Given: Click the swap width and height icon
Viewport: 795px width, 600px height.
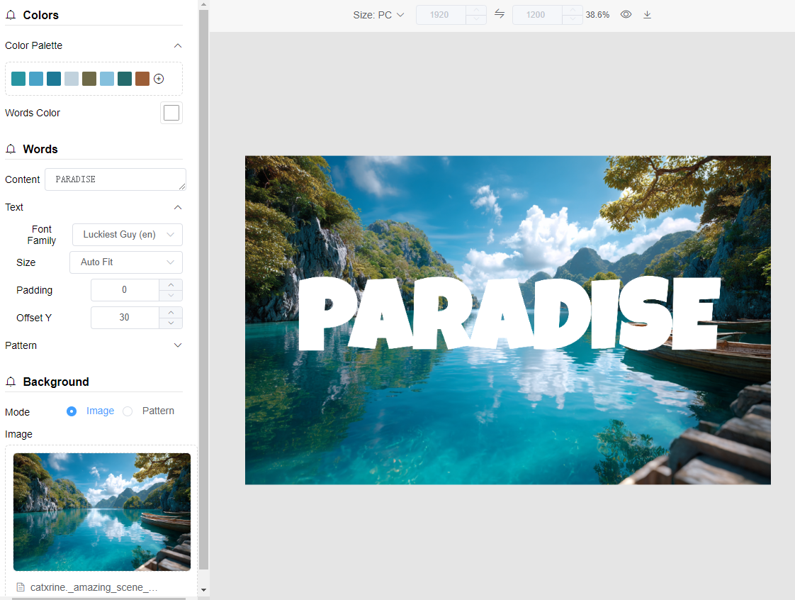Looking at the screenshot, I should (500, 14).
